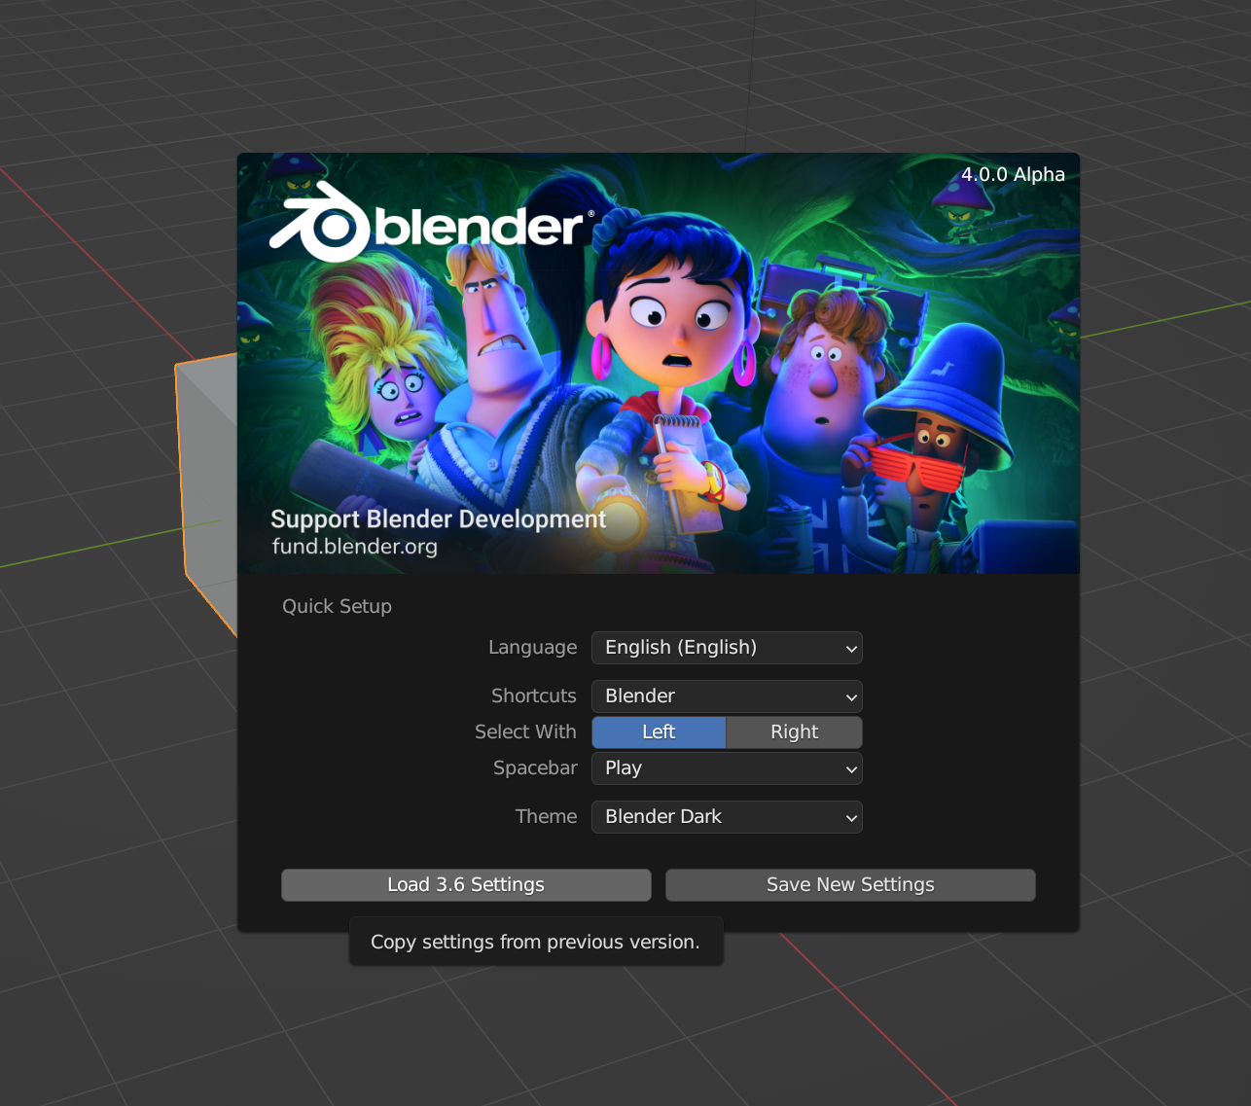This screenshot has height=1106, width=1251.
Task: Click the Load 3.6 Settings button
Action: point(466,885)
